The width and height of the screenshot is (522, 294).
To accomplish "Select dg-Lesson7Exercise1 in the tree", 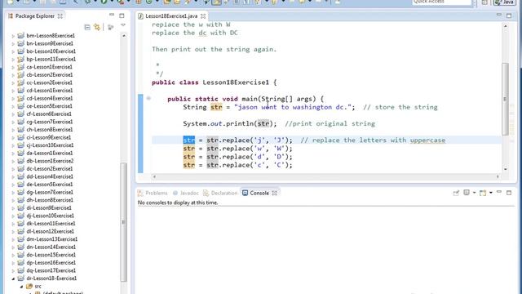I will pos(50,192).
